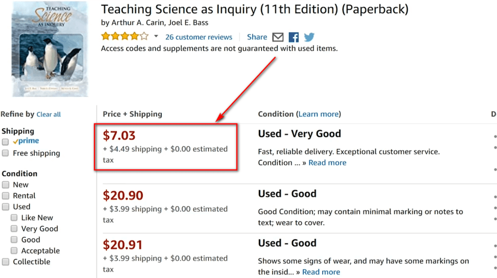This screenshot has height=278, width=497.
Task: Check the Very Good condition filter
Action: click(x=14, y=229)
